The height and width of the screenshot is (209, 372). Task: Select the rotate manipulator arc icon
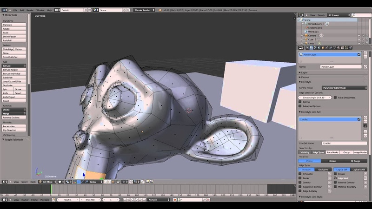[x=83, y=182]
